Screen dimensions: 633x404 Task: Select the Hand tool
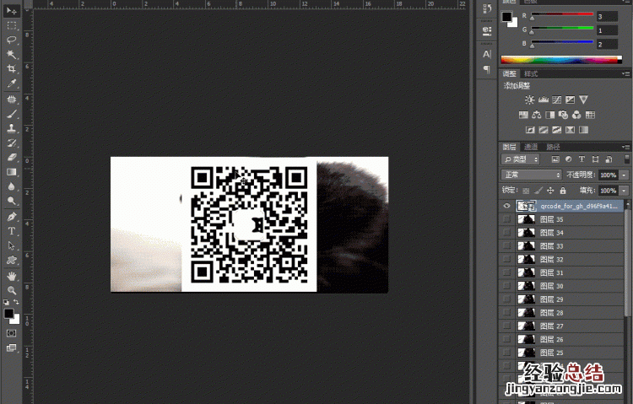point(12,275)
